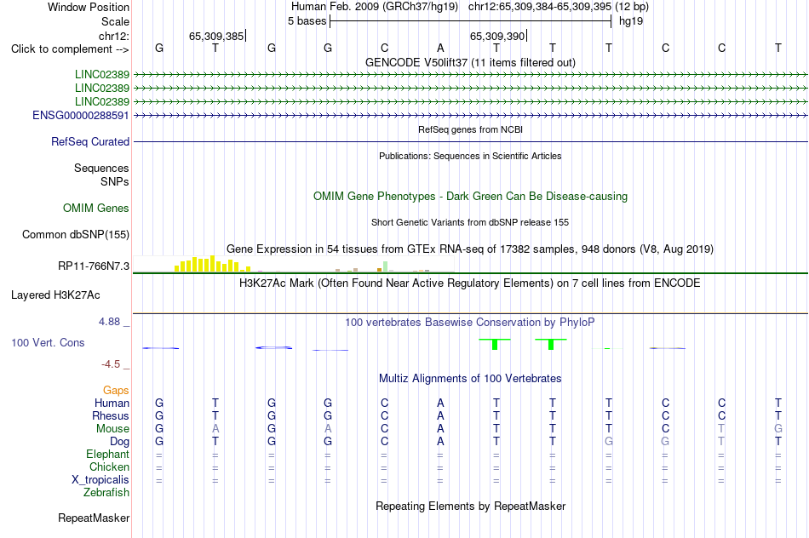Viewport: 809px width, 538px height.
Task: Click the RefSeq Curated blue horizontal line
Action: 470,142
